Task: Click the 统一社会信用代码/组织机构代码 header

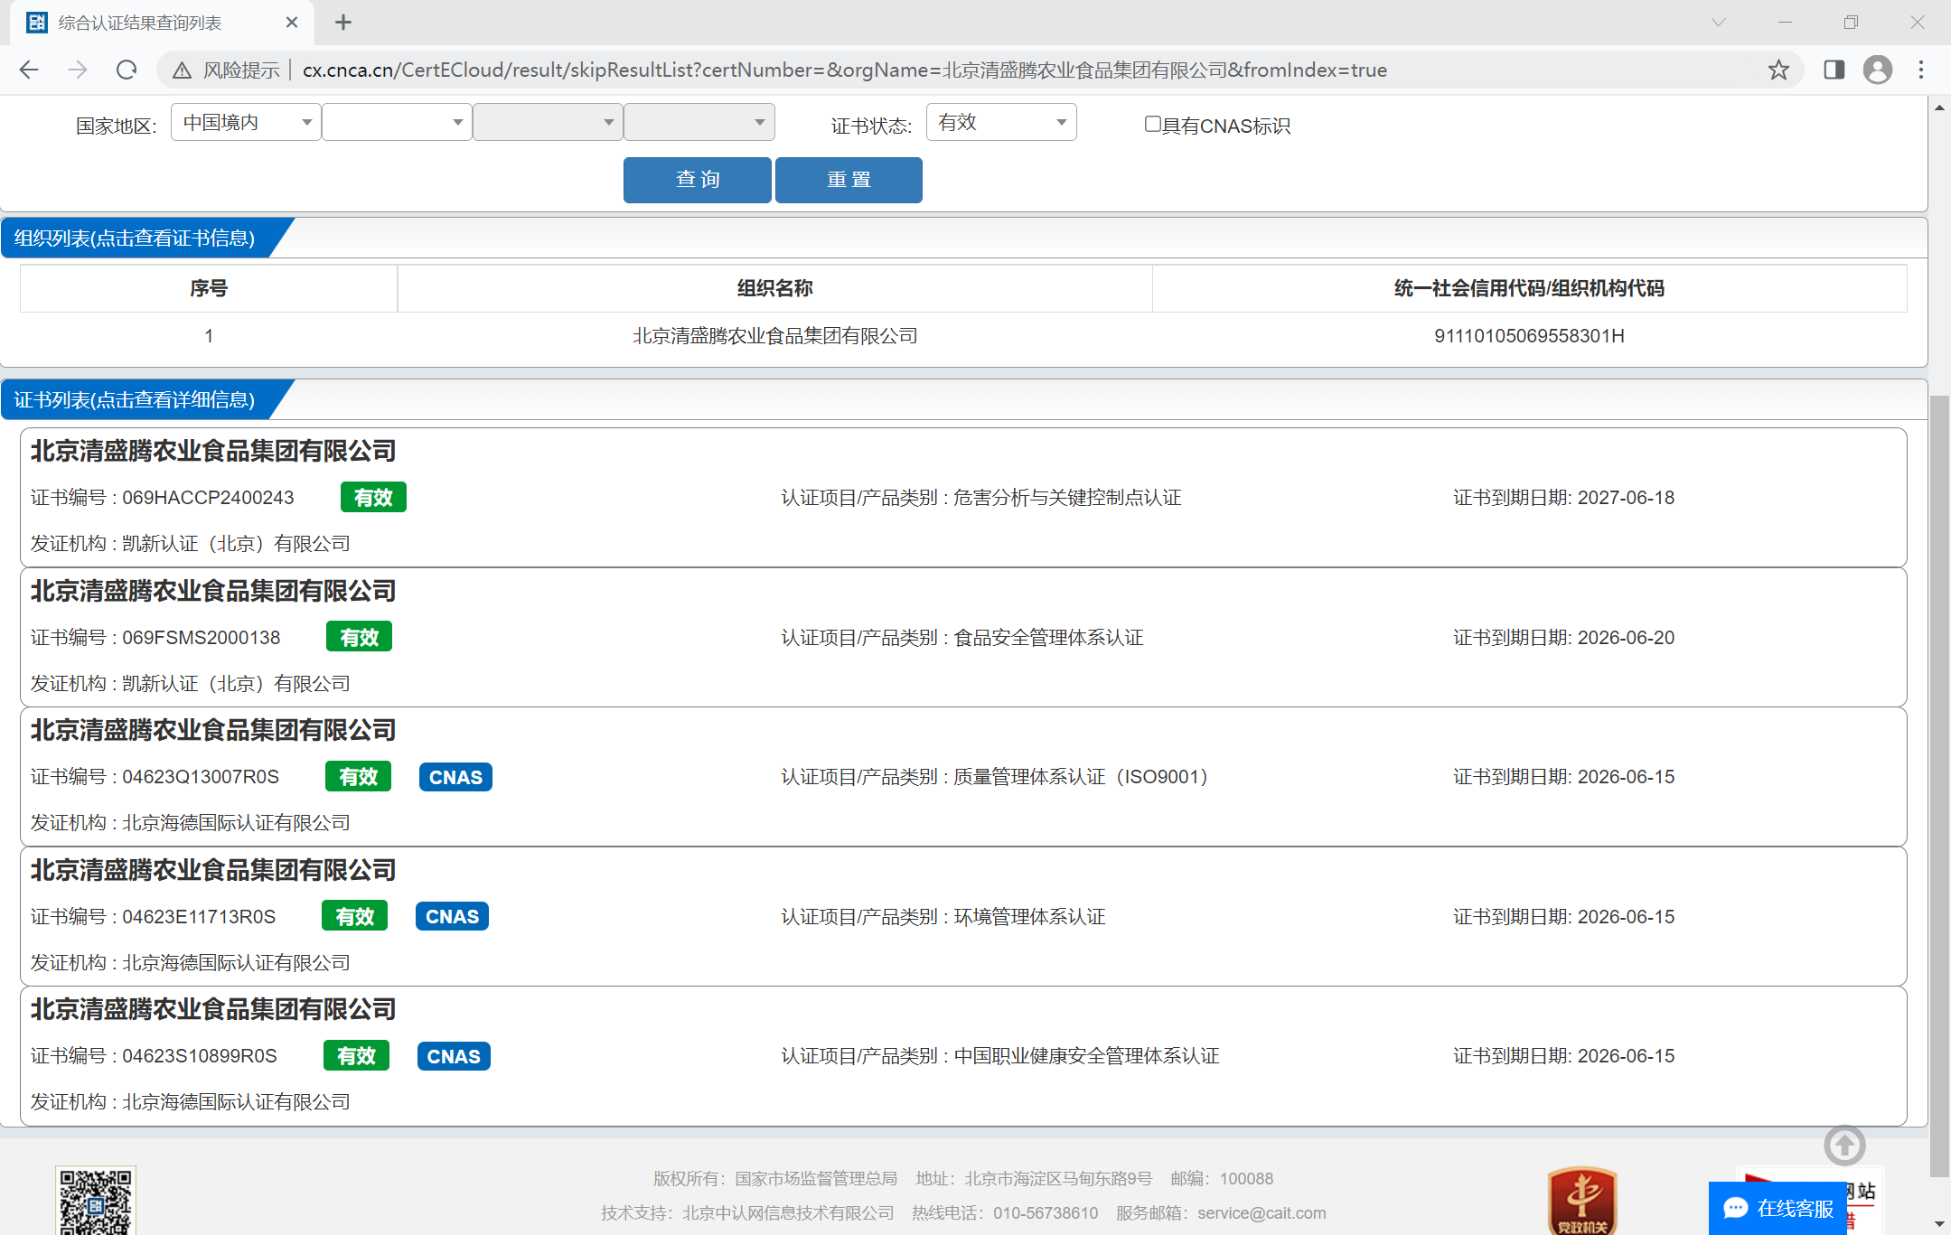Action: [x=1529, y=288]
